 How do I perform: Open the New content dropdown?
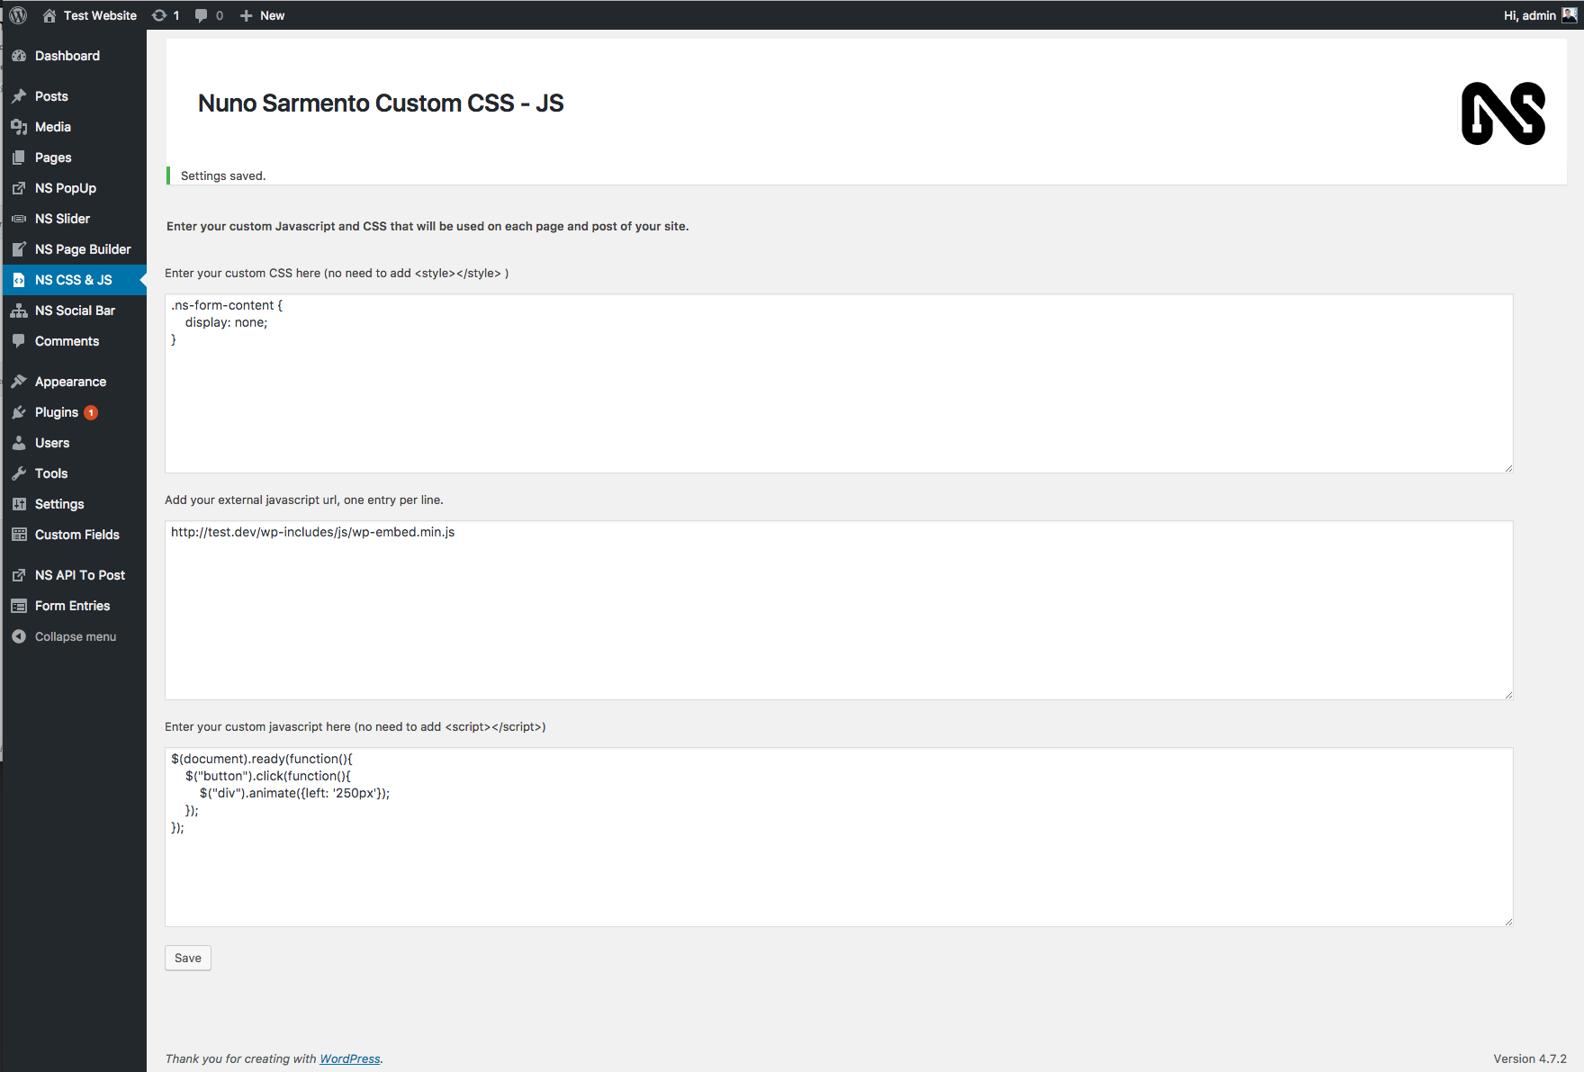pyautogui.click(x=262, y=15)
